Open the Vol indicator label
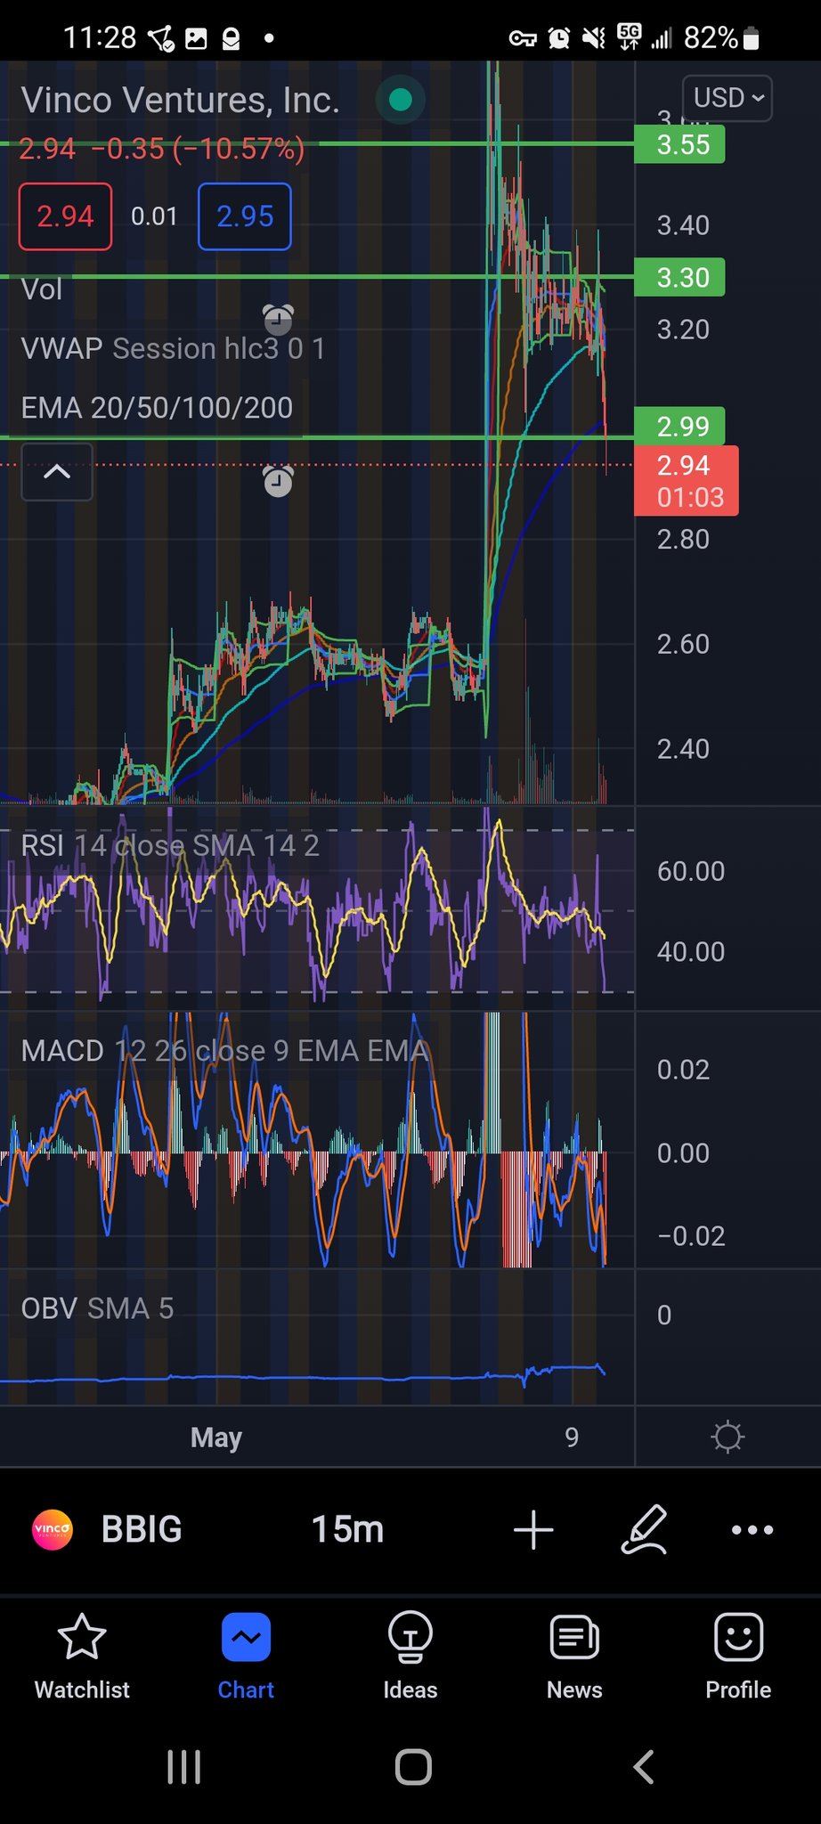This screenshot has height=1824, width=821. (x=42, y=289)
